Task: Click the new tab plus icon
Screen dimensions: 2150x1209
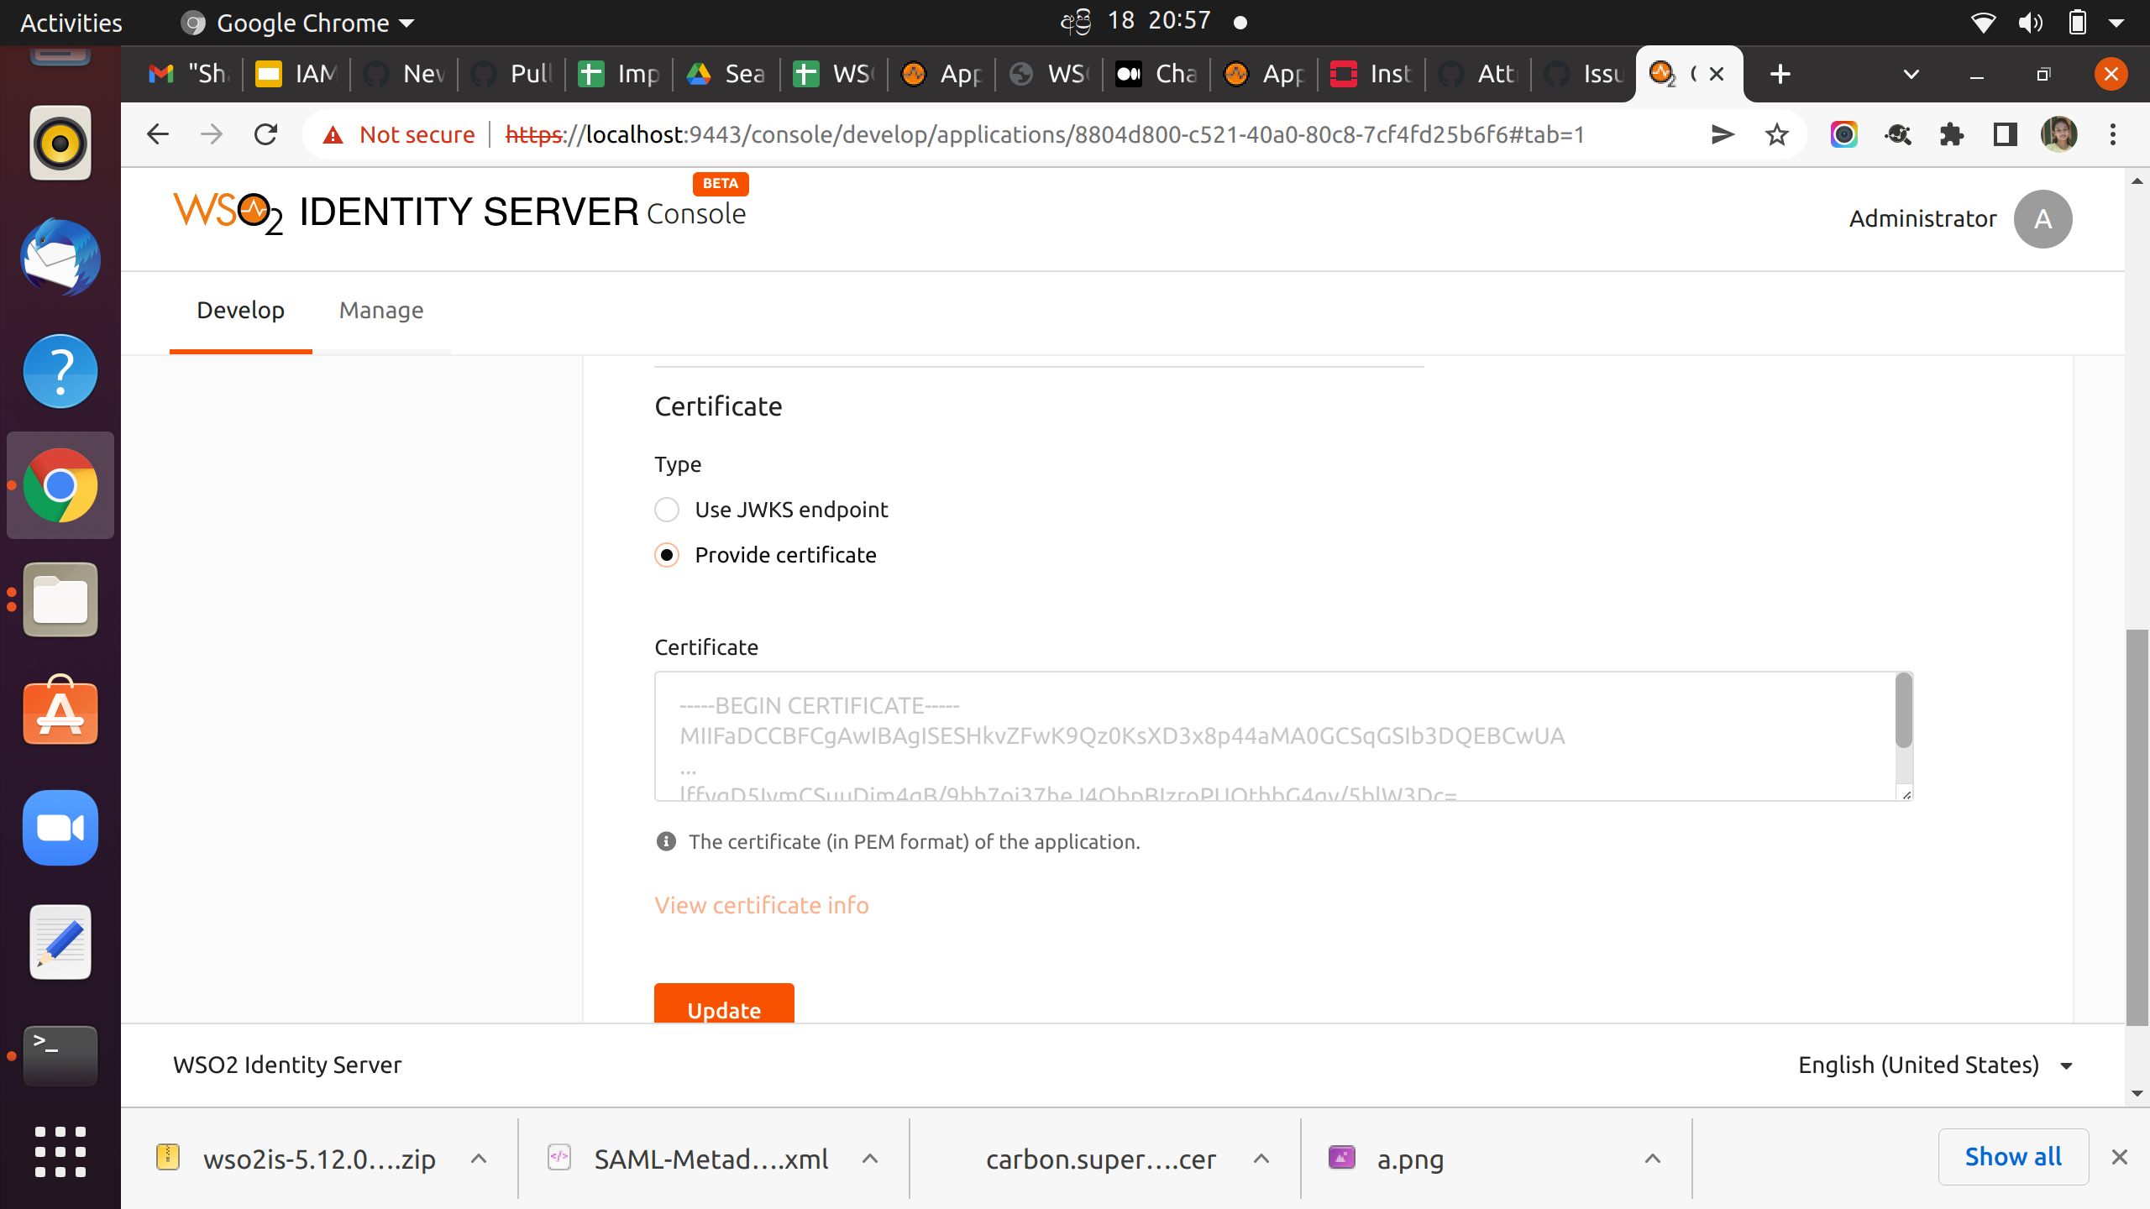Action: click(1780, 74)
